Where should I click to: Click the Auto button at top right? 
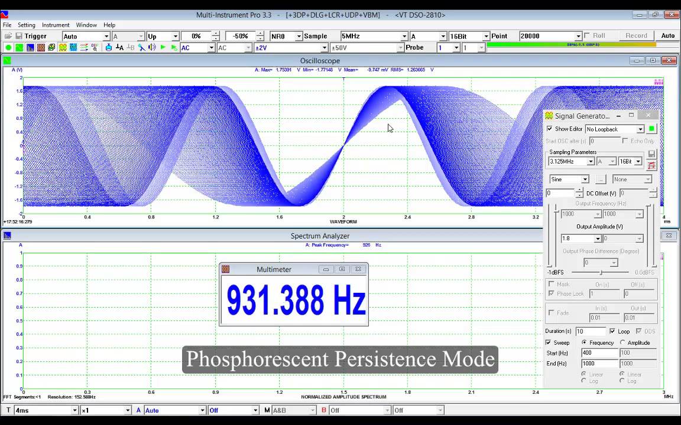tap(668, 35)
